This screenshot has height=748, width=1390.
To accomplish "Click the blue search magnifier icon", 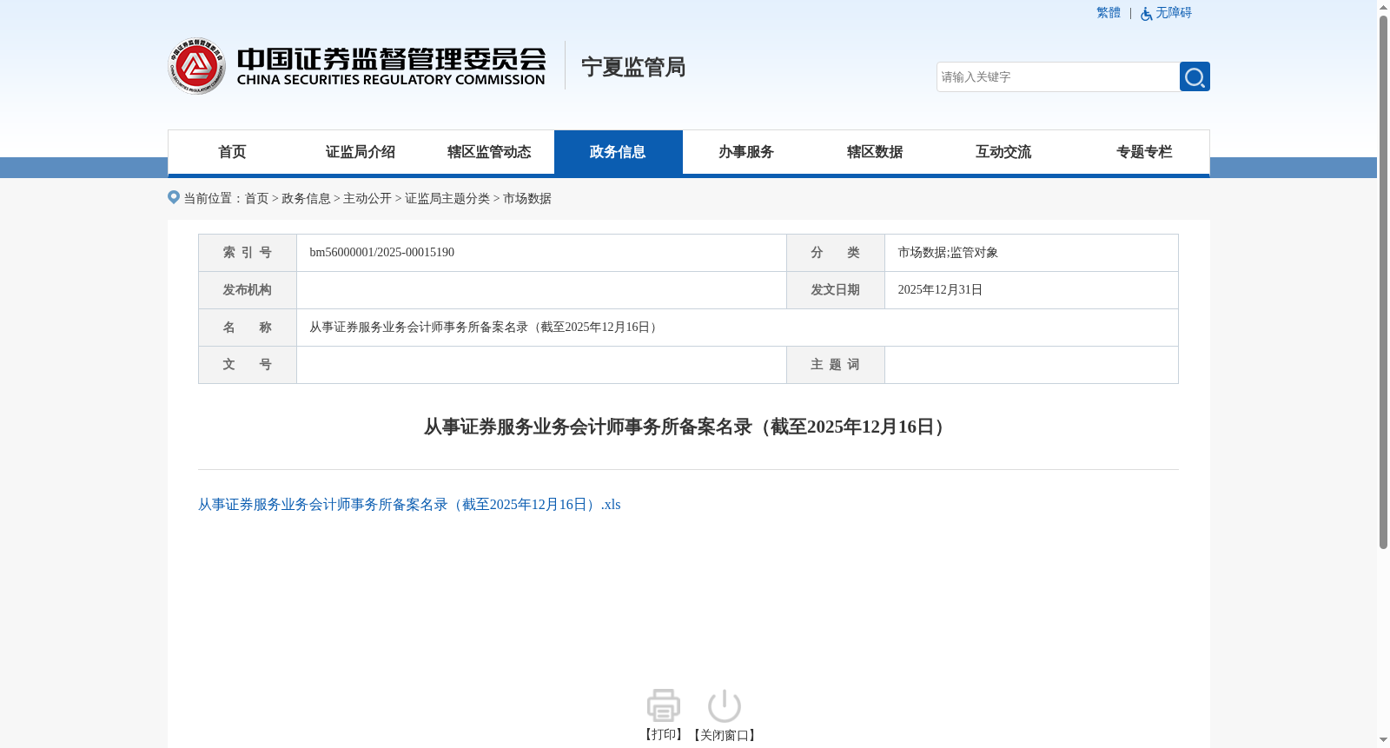I will [1195, 76].
